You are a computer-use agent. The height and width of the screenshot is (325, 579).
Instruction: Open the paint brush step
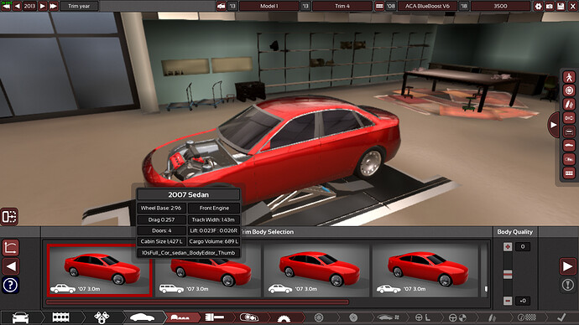[215, 317]
